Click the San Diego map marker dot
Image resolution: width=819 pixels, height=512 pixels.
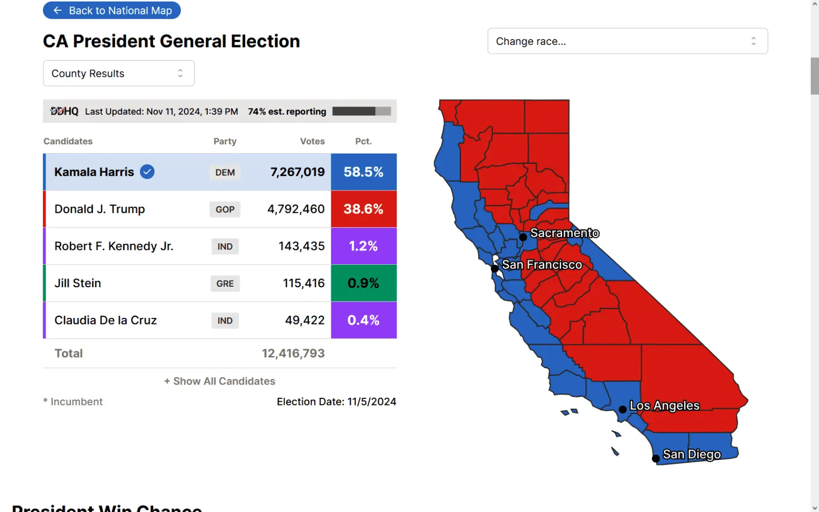pyautogui.click(x=656, y=458)
